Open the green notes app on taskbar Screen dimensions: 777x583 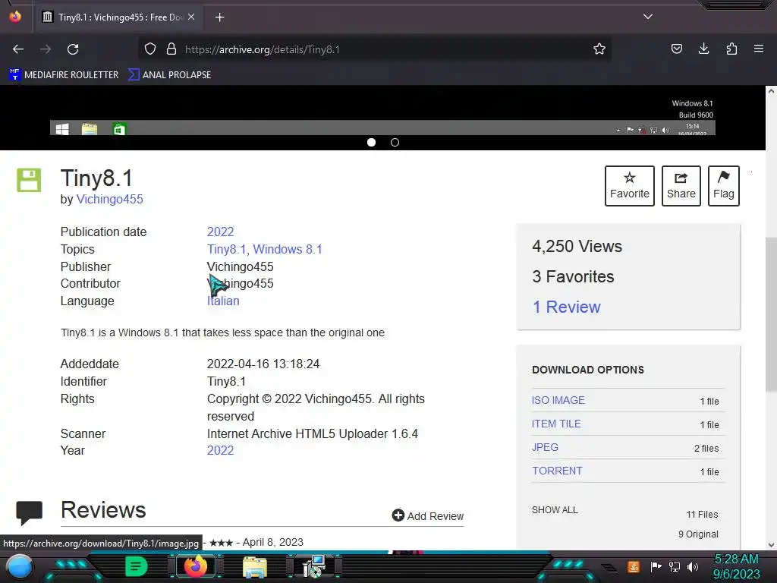coord(137,566)
